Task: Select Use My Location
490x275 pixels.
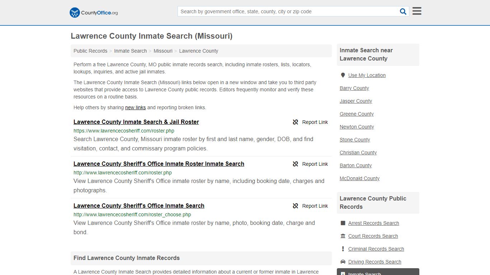Action: coord(367,75)
